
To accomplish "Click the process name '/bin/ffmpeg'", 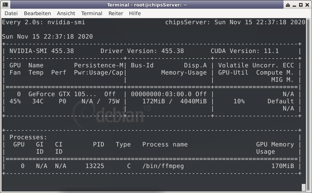I will coord(163,166).
